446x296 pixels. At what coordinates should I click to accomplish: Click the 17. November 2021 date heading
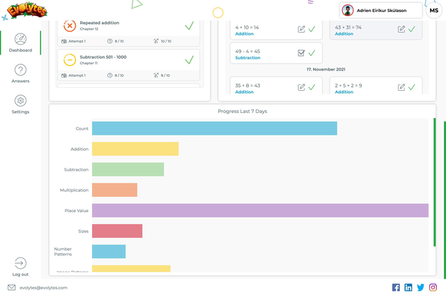tap(325, 69)
